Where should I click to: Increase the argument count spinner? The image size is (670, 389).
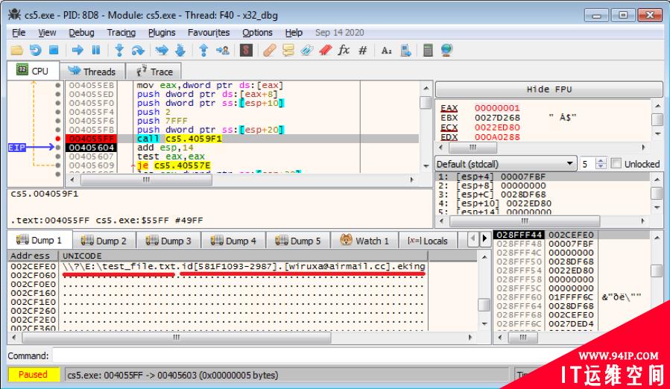point(601,161)
